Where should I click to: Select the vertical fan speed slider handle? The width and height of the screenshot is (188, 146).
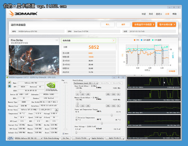65,129
